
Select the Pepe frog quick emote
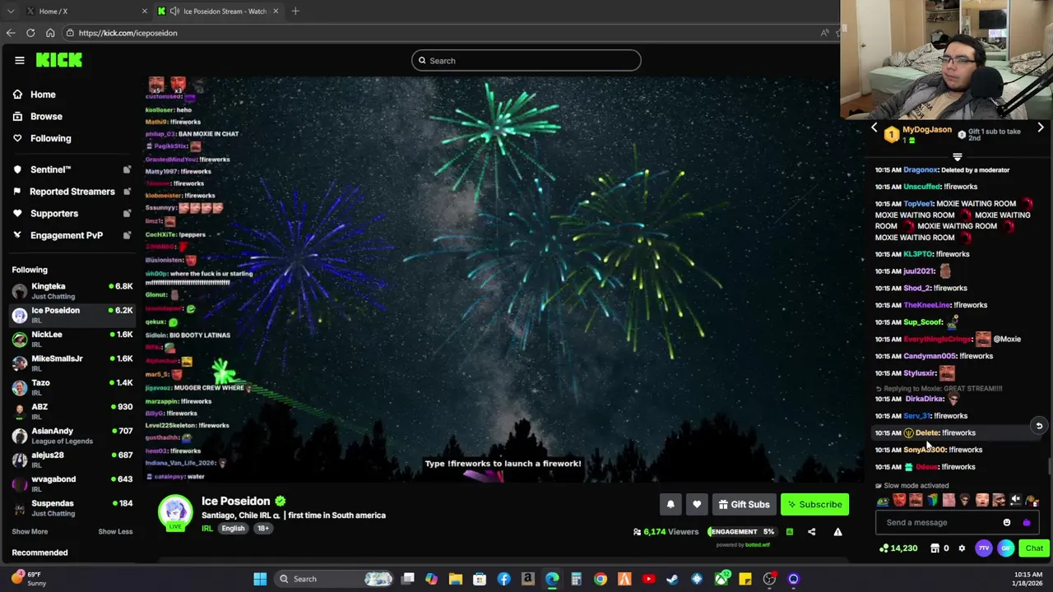click(x=884, y=501)
